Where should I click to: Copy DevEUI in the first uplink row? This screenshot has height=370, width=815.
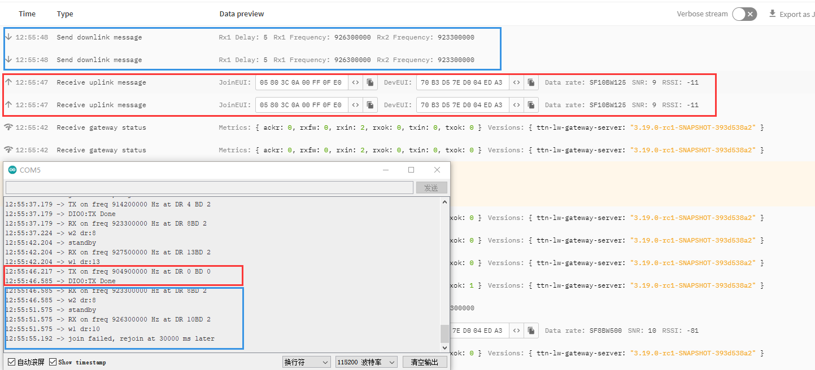click(531, 82)
